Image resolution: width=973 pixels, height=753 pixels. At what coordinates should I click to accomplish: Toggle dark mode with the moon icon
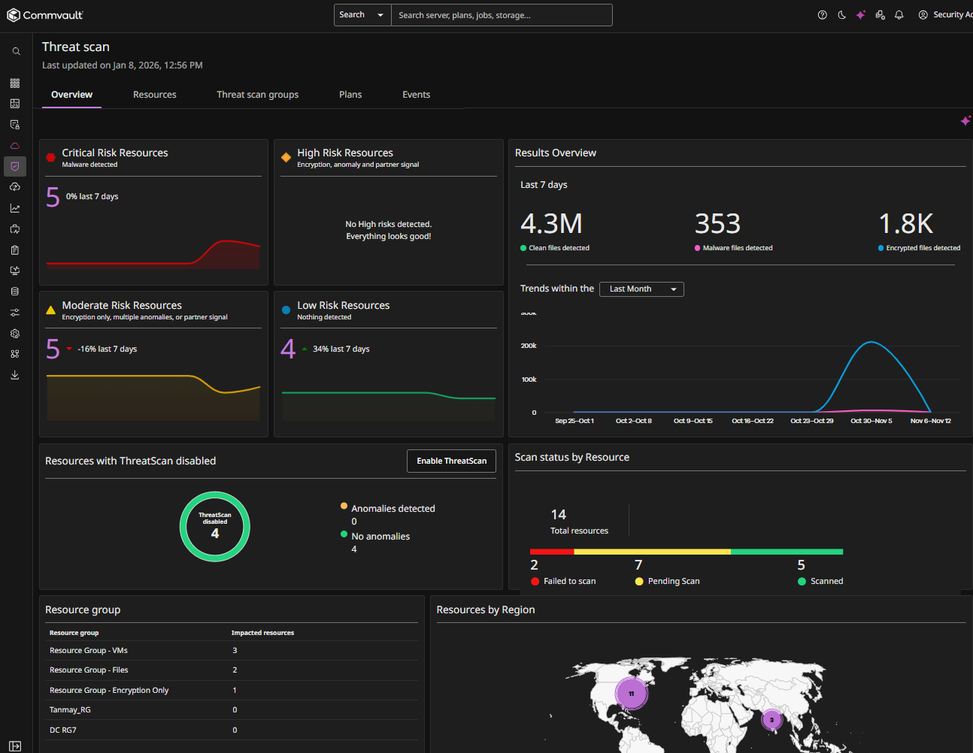pyautogui.click(x=842, y=15)
